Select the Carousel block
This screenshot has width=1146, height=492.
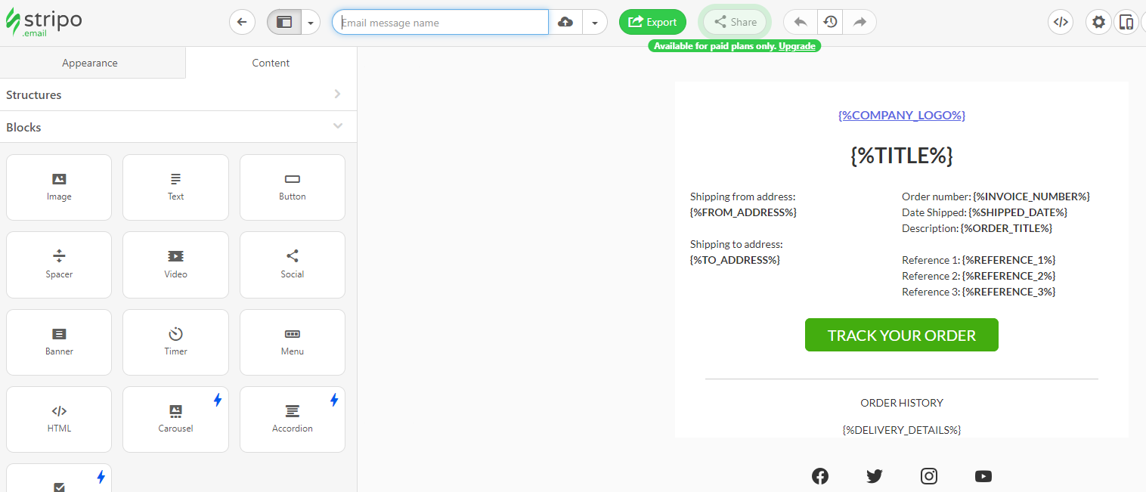pyautogui.click(x=175, y=419)
